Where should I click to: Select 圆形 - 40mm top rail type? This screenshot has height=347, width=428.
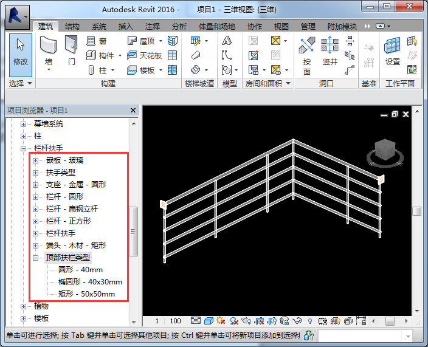point(80,270)
